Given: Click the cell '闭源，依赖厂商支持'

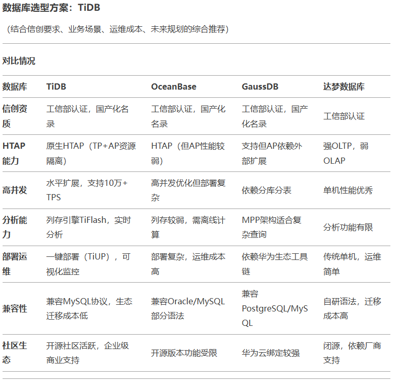Looking at the screenshot, I should [352, 353].
